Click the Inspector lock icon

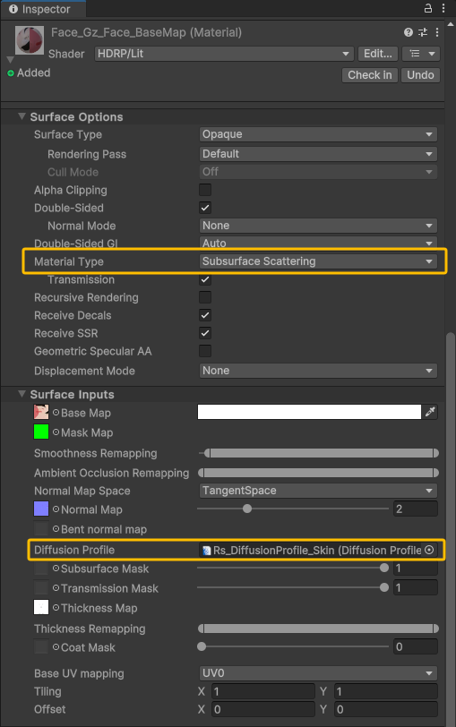[x=428, y=8]
